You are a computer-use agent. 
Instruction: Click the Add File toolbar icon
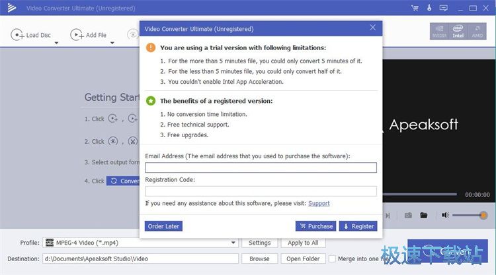click(77, 35)
